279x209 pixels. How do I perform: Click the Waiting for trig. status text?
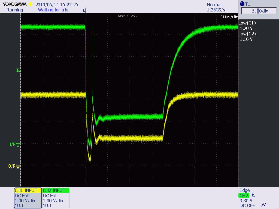(54, 10)
